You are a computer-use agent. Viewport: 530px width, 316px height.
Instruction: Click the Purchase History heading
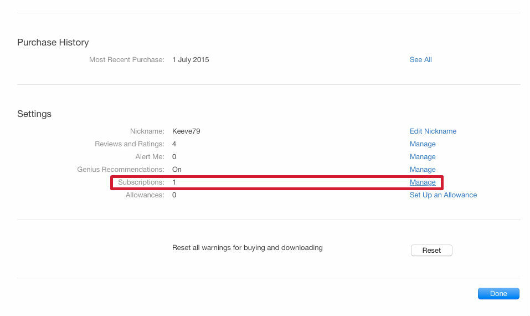(53, 42)
